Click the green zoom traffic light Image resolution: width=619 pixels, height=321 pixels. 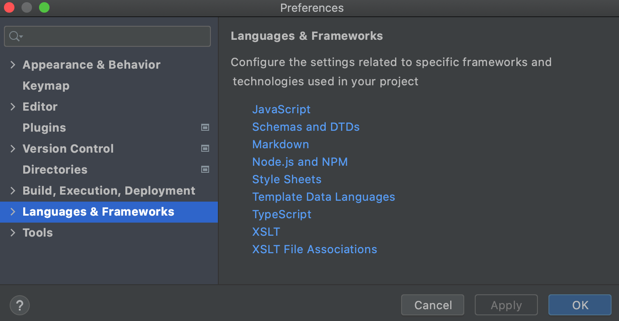pyautogui.click(x=44, y=7)
